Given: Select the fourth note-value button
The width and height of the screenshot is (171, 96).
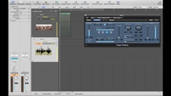Looking at the screenshot, I should pyautogui.click(x=111, y=32).
